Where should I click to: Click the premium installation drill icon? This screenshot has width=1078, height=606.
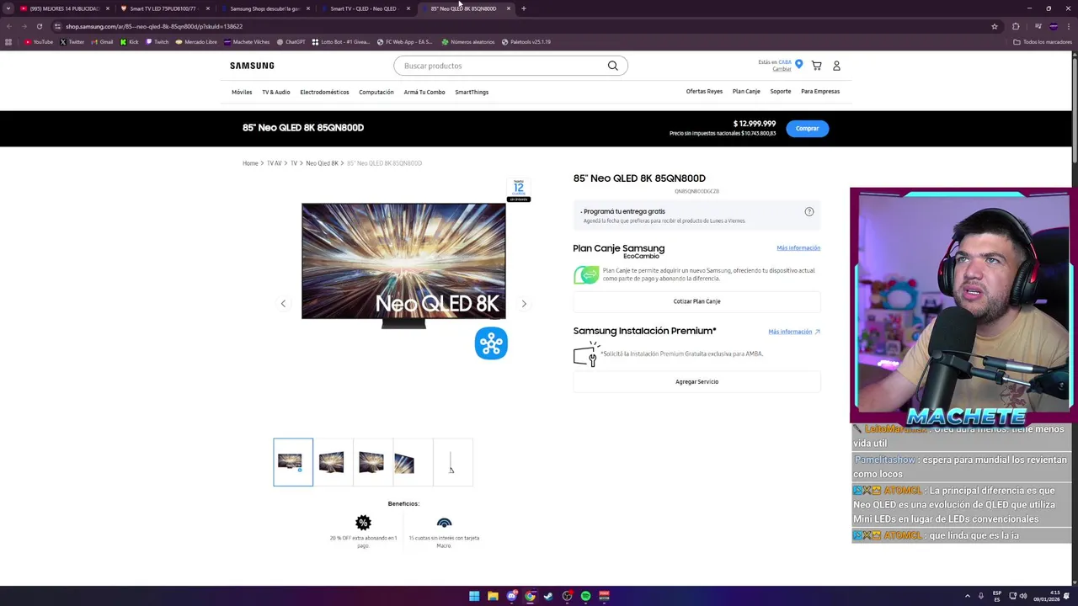click(585, 355)
